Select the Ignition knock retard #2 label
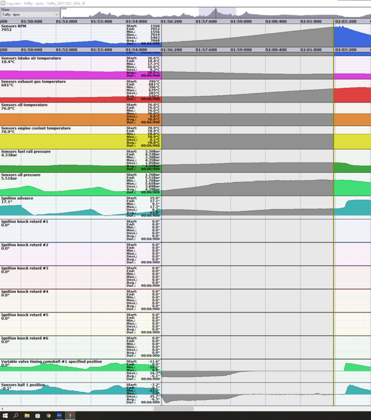The image size is (371, 420). 25,245
